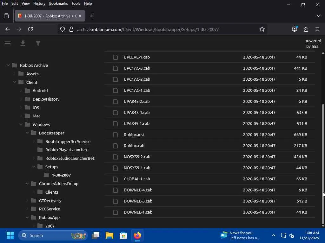Collapse the Bootstrapper tree node
Viewport: 325px width, 243px height.
pyautogui.click(x=27, y=133)
